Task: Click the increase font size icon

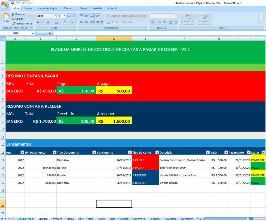Action: [69, 16]
